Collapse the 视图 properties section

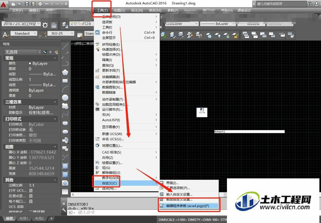tap(55, 147)
